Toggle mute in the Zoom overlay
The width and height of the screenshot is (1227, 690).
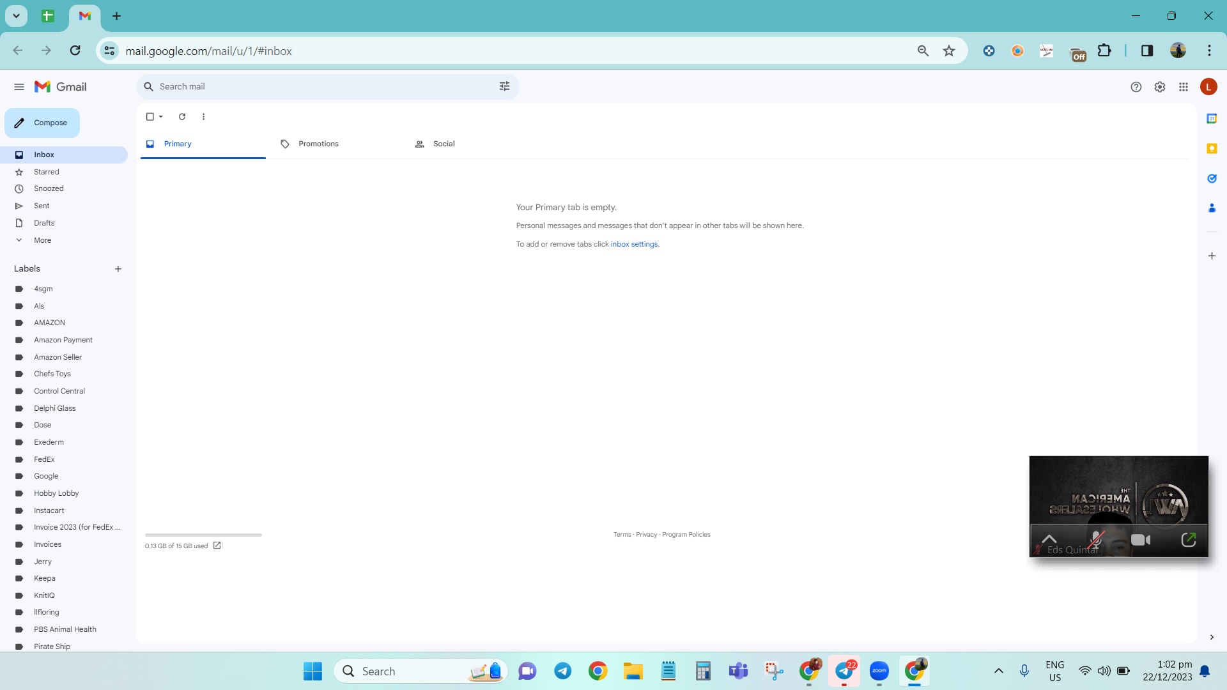tap(1096, 540)
